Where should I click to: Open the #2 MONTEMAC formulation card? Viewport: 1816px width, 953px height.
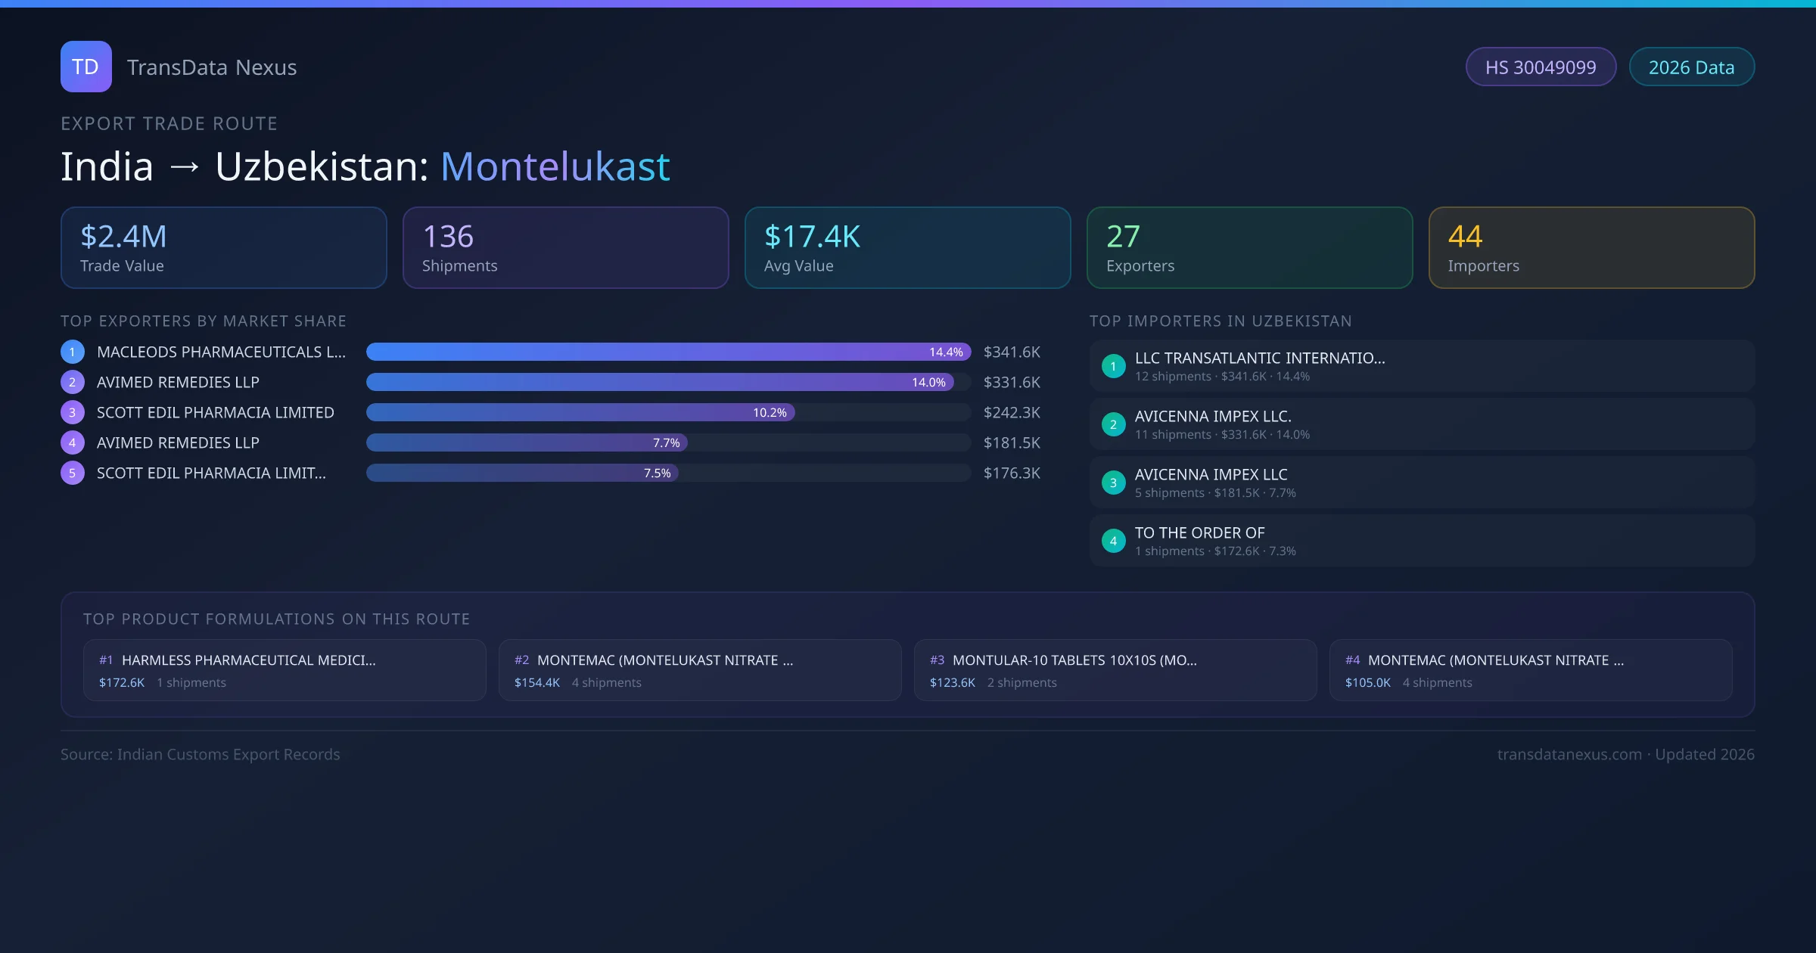pyautogui.click(x=699, y=670)
